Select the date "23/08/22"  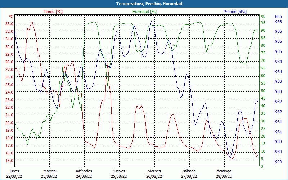(x=49, y=176)
